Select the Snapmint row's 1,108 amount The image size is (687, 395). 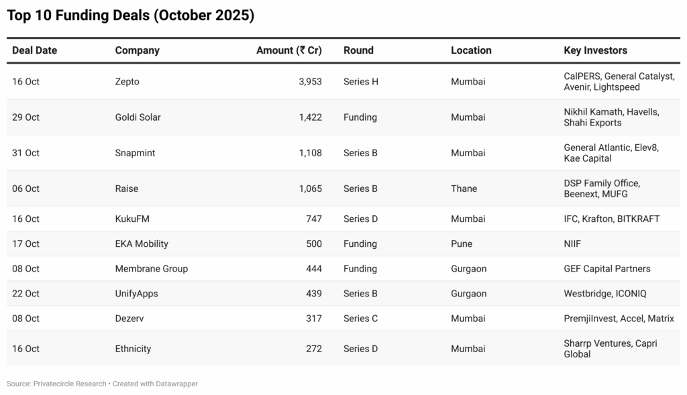(x=310, y=153)
